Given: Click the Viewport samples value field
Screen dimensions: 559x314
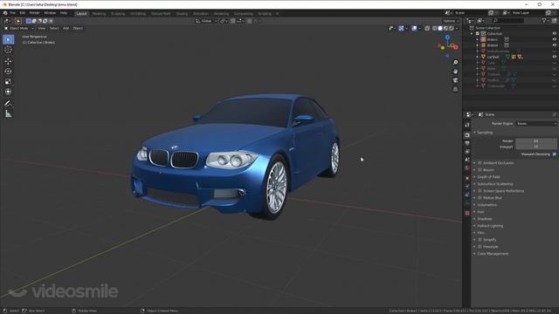Looking at the screenshot, I should (535, 147).
